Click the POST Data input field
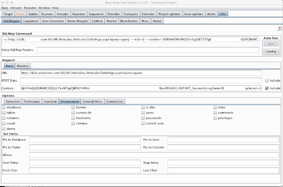The height and width of the screenshot is (187, 283). (x=141, y=81)
